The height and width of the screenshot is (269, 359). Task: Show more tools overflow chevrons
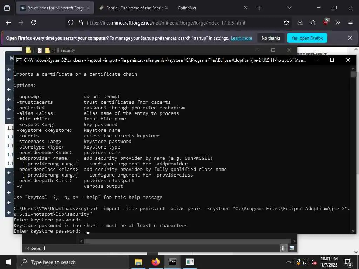[x=338, y=22]
